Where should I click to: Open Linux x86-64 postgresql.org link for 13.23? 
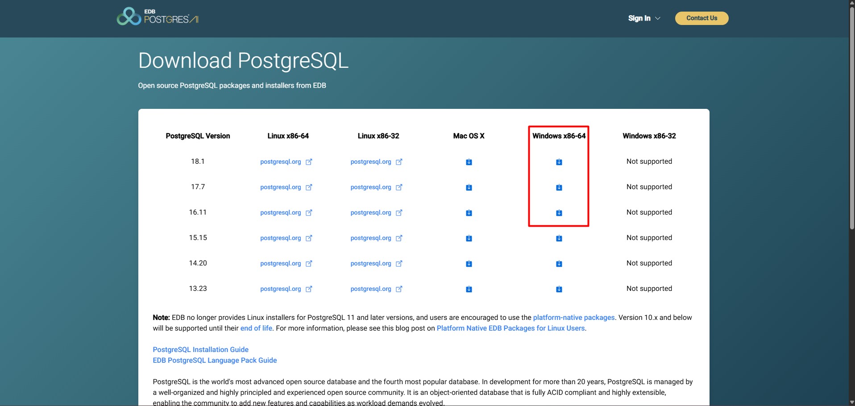(x=286, y=289)
